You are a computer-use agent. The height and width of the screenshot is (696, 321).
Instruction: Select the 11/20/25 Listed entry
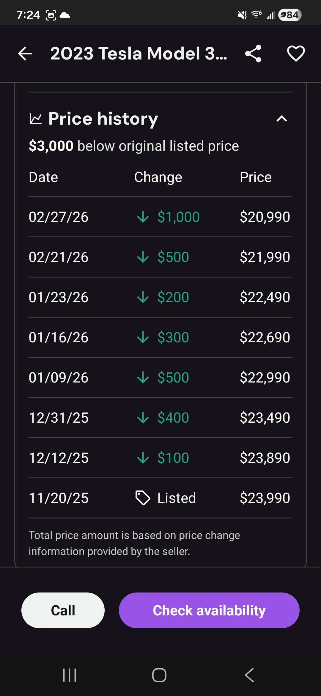pyautogui.click(x=160, y=498)
